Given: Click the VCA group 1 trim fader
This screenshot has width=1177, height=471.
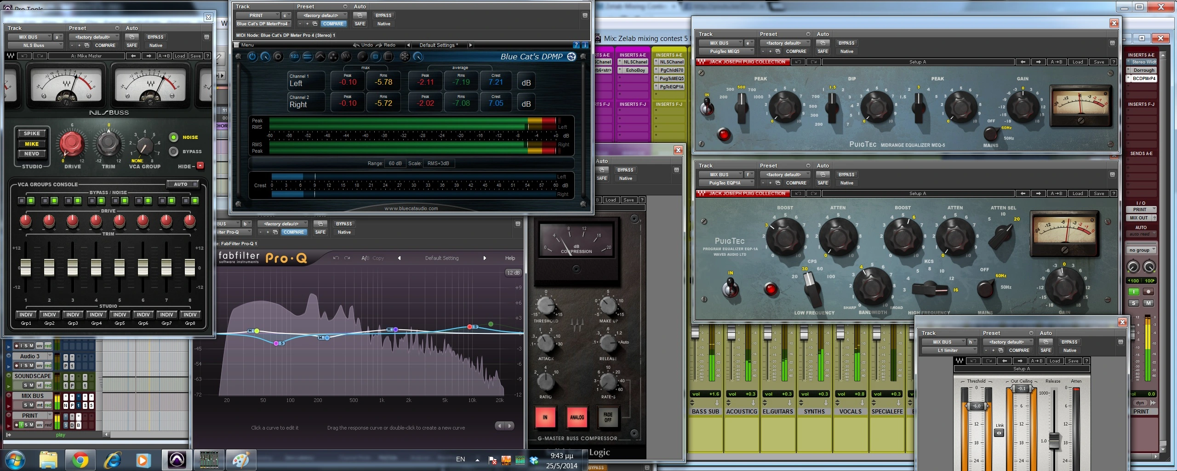Looking at the screenshot, I should 26,267.
